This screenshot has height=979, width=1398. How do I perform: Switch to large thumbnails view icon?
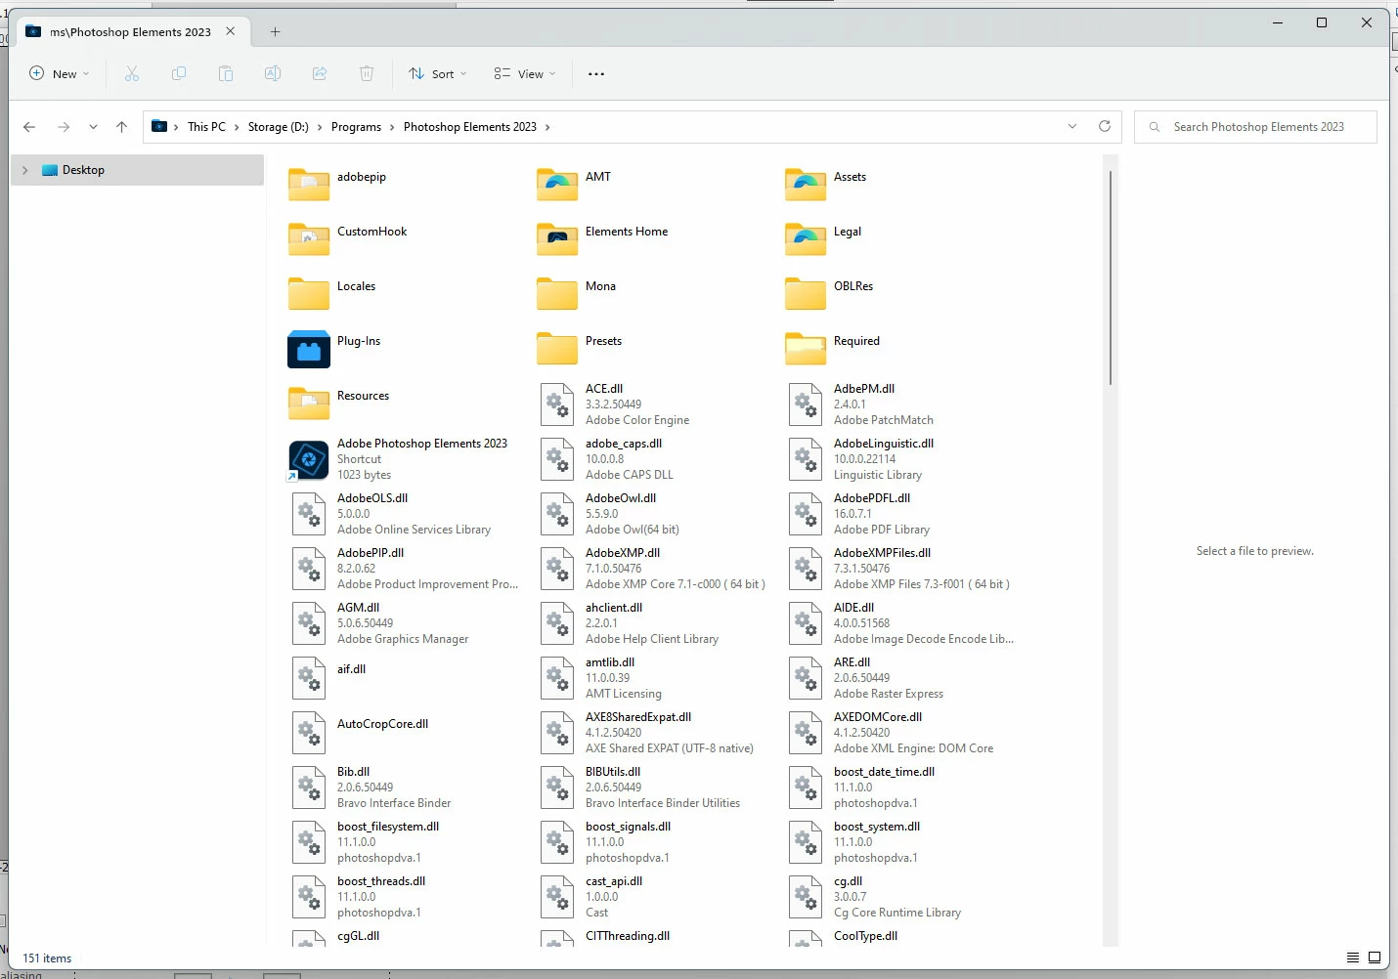point(1375,958)
